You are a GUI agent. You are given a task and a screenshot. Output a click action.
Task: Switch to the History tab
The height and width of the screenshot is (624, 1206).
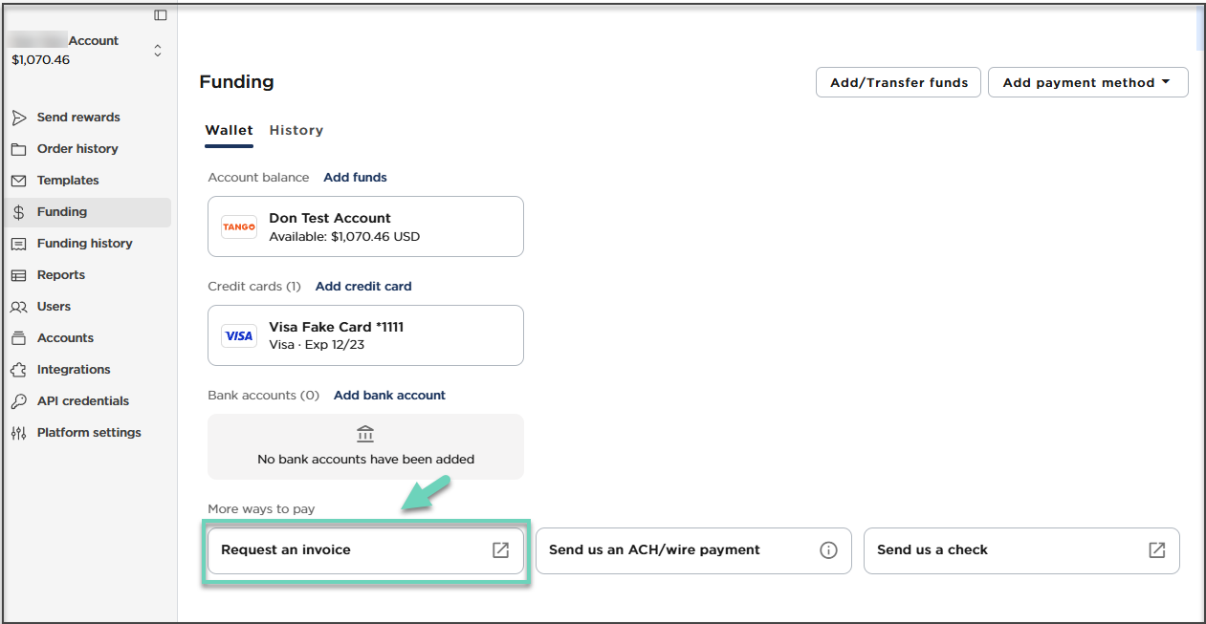coord(296,131)
